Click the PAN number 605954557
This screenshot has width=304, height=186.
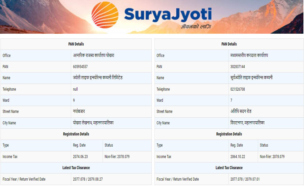pos(80,67)
